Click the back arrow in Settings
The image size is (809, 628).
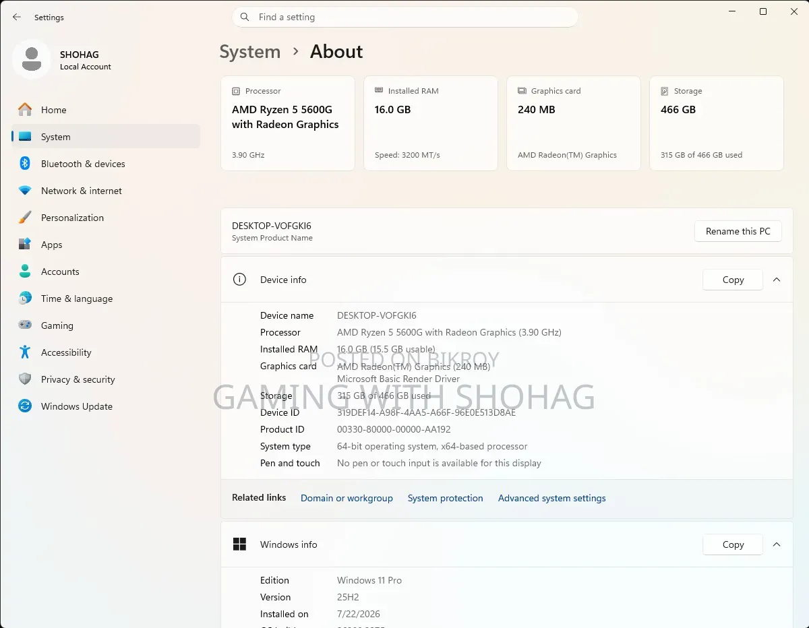[17, 17]
